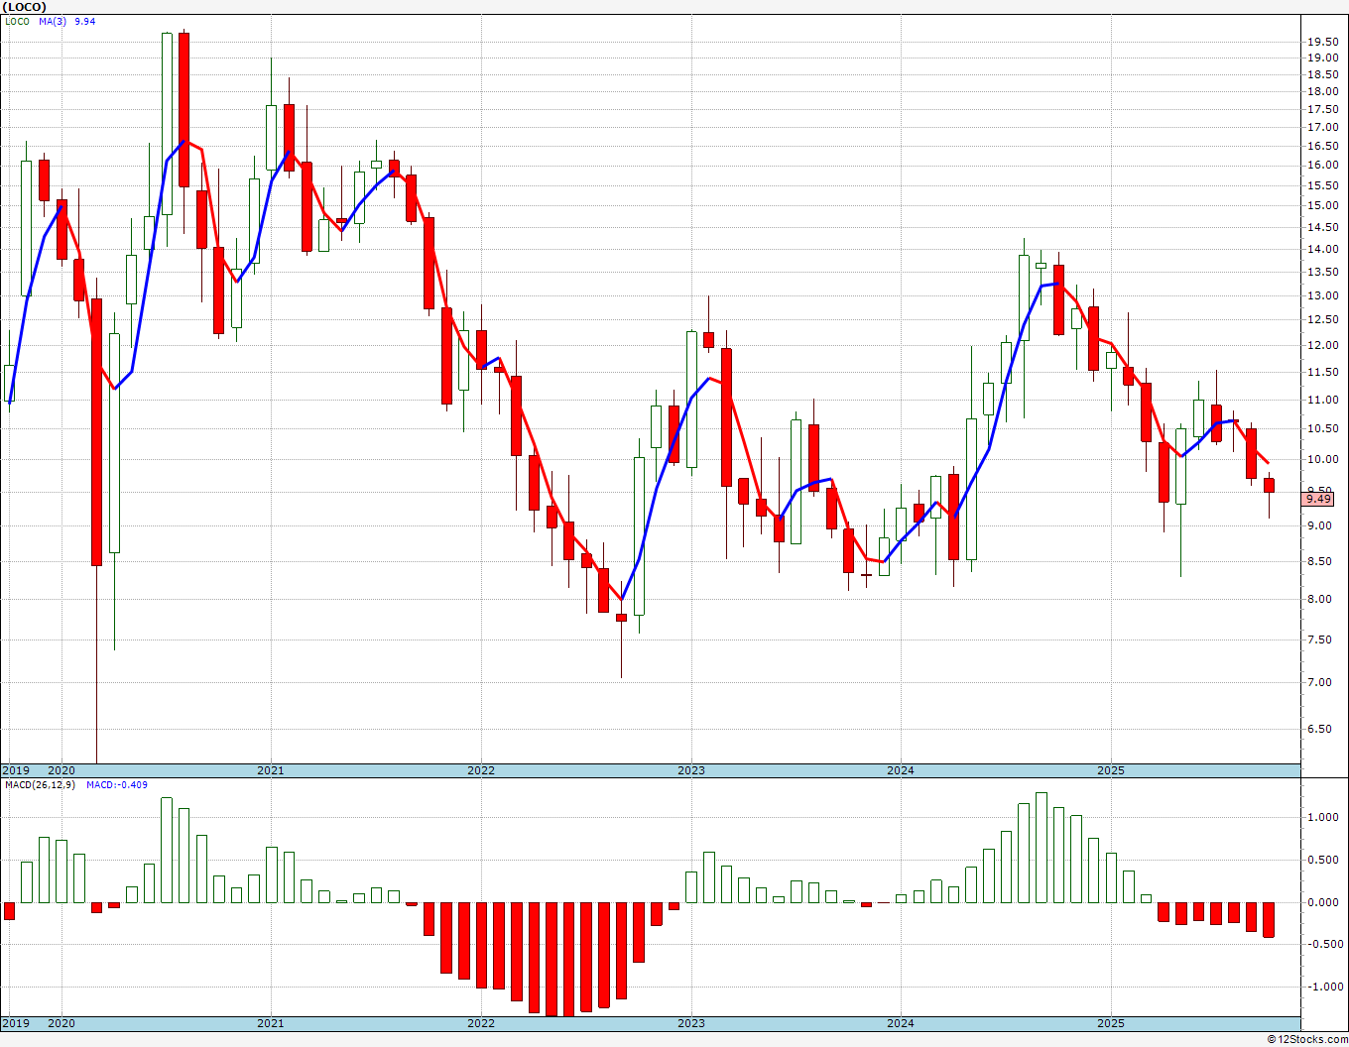Viewport: 1349px width, 1047px height.
Task: Click the 10.00 price axis label
Action: point(1321,459)
